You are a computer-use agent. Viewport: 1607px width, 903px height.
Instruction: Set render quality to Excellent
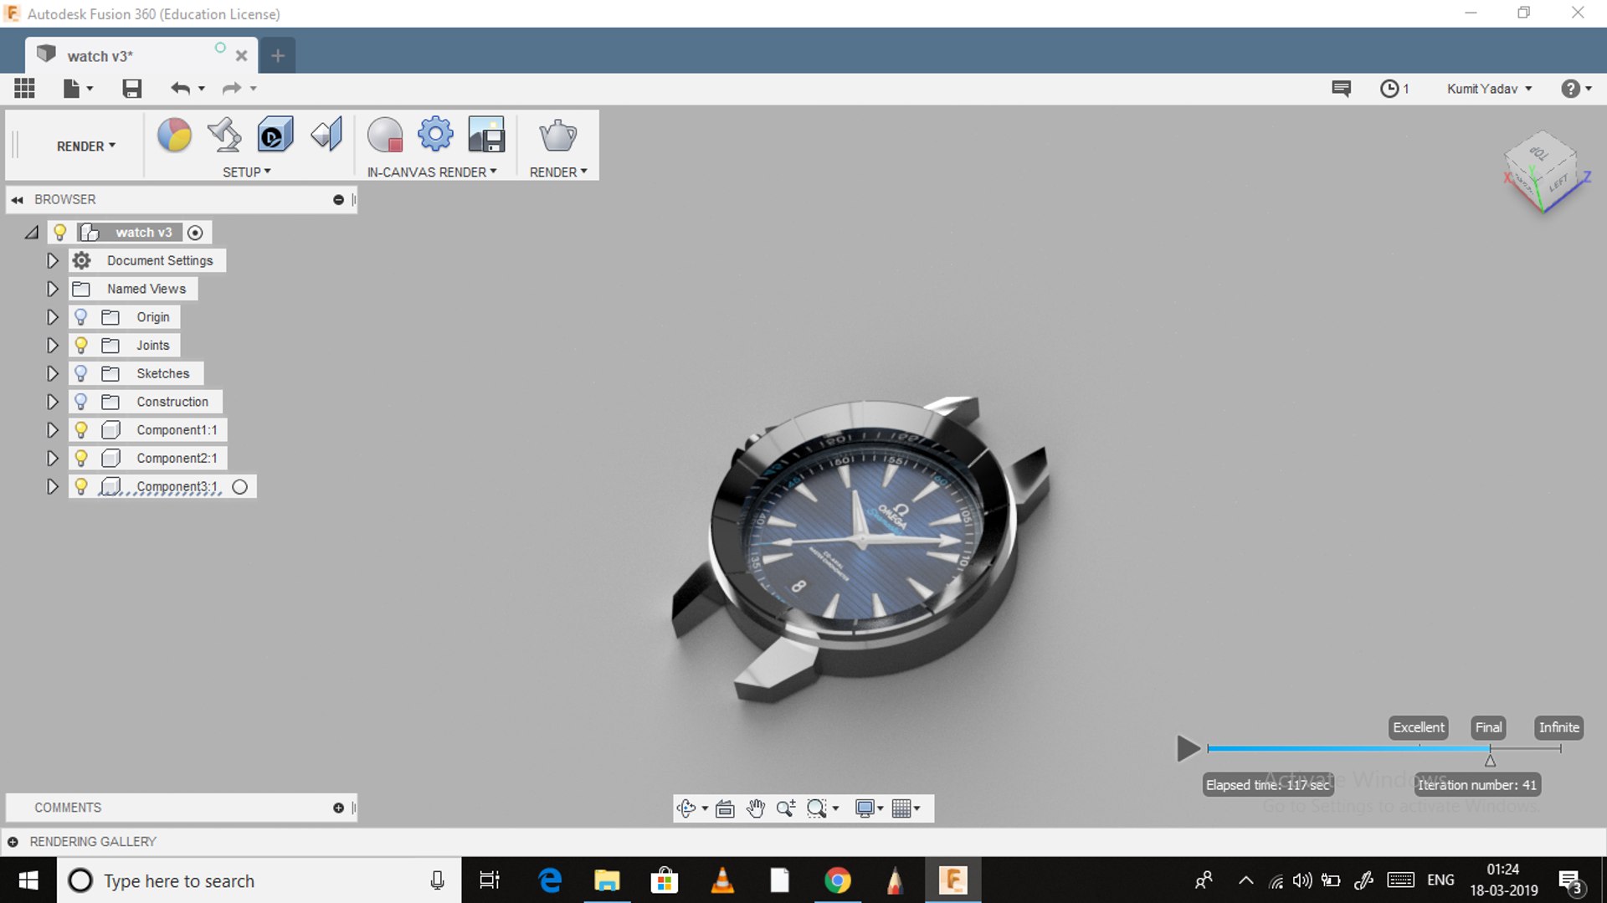point(1419,727)
